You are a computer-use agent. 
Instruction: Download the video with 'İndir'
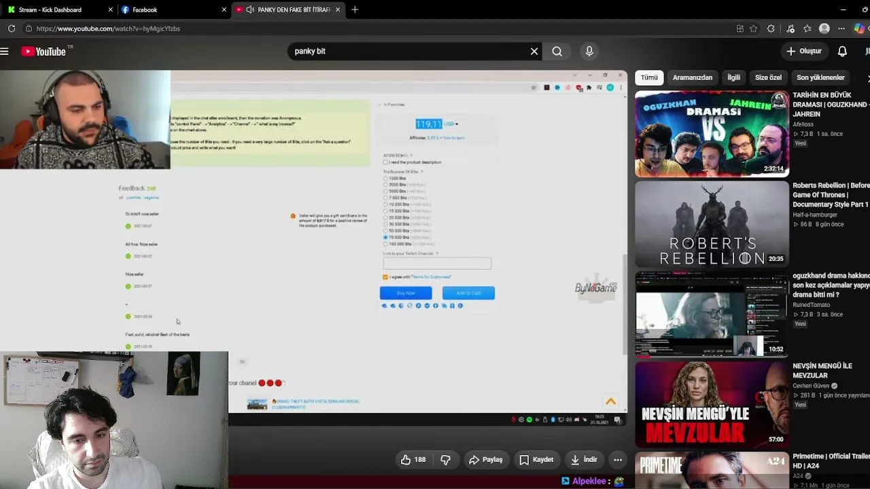pyautogui.click(x=584, y=460)
